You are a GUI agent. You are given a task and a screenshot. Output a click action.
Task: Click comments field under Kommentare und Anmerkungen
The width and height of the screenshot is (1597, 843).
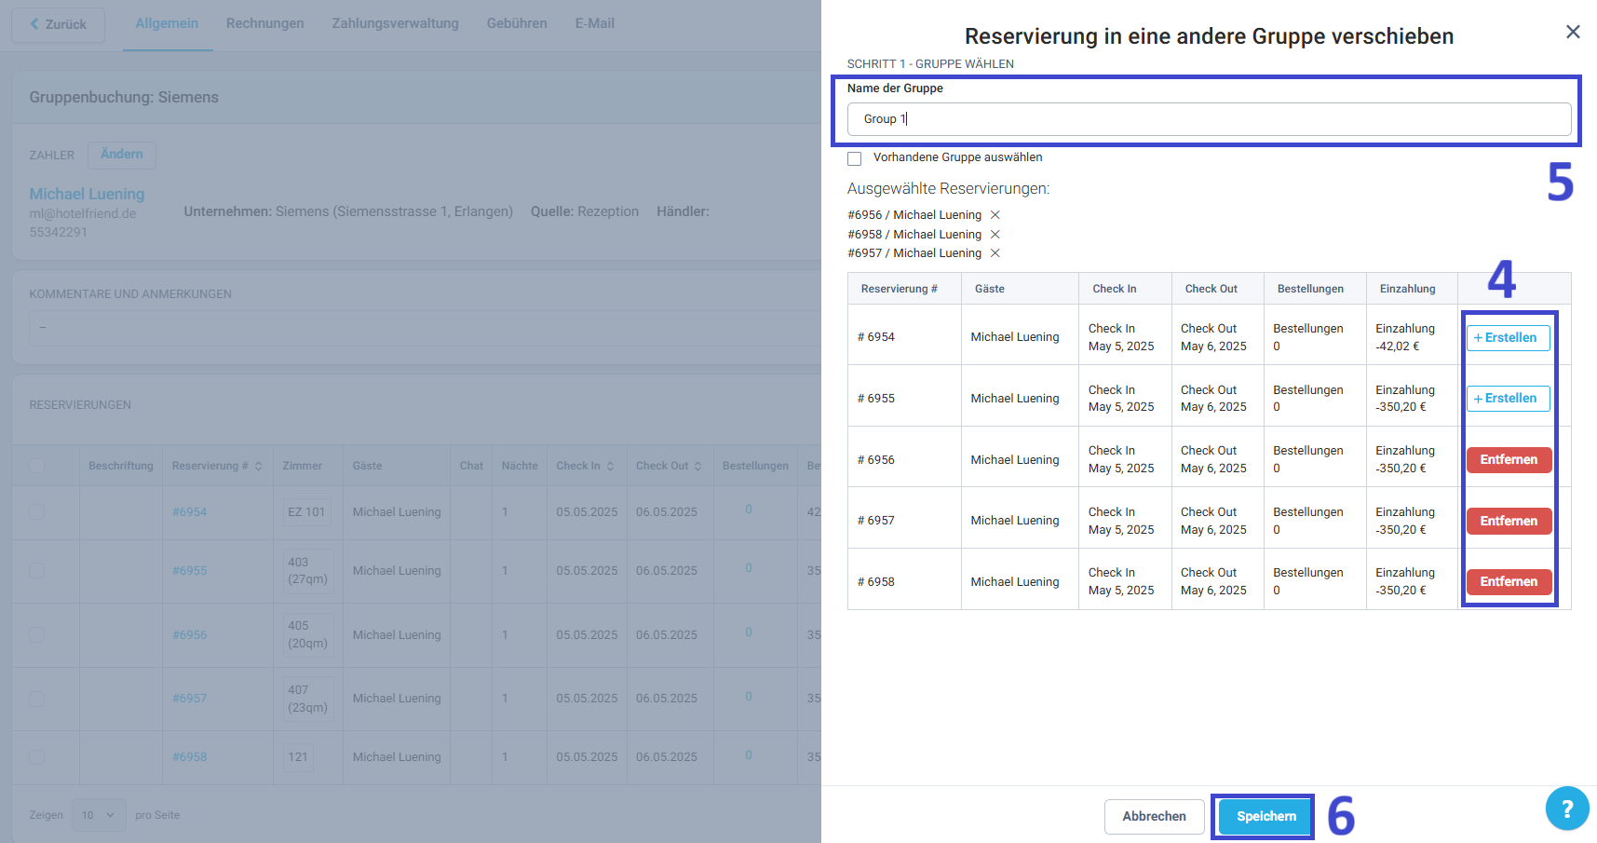pyautogui.click(x=424, y=328)
